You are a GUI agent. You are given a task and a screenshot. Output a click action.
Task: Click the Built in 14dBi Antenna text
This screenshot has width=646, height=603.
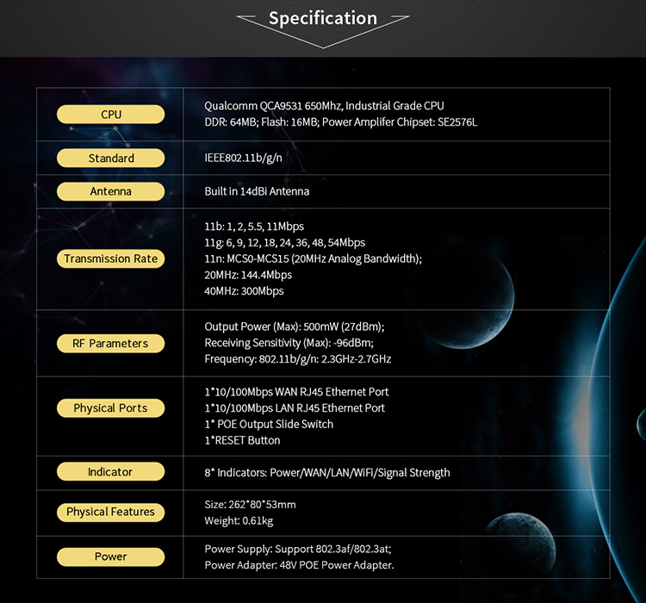(257, 191)
